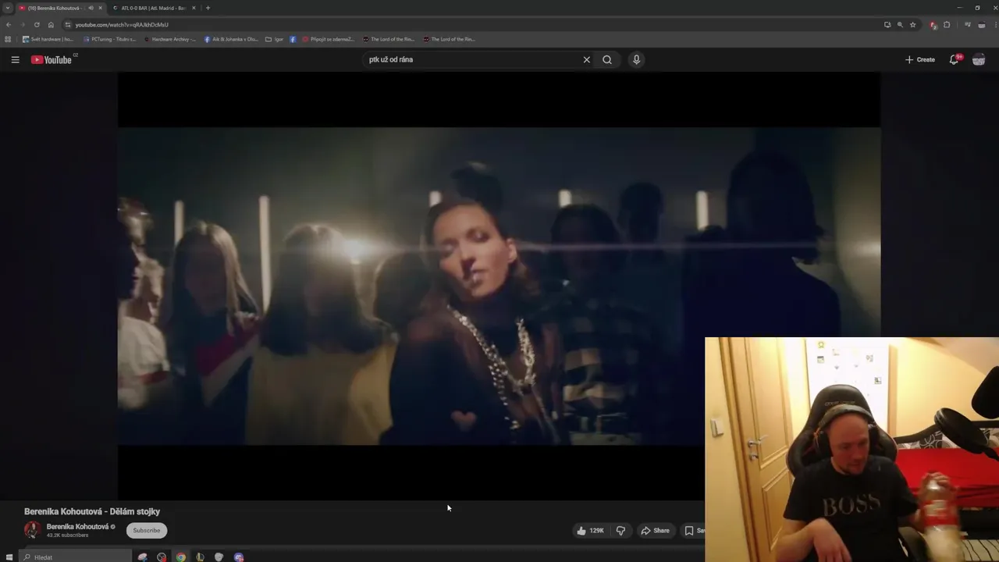Open the bookmarks apps grid
Viewport: 999px width, 562px height.
point(8,39)
